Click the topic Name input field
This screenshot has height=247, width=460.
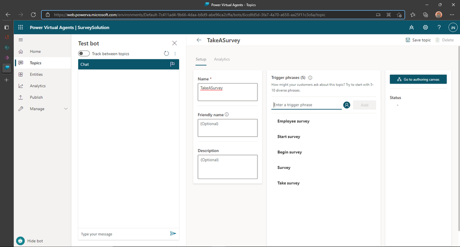227,92
